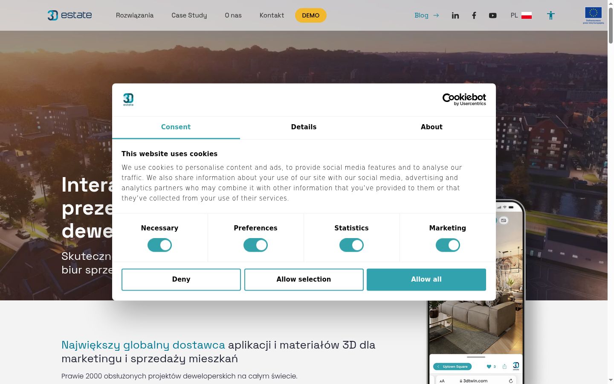
Task: Click the European Union funding badge
Action: coord(593,15)
